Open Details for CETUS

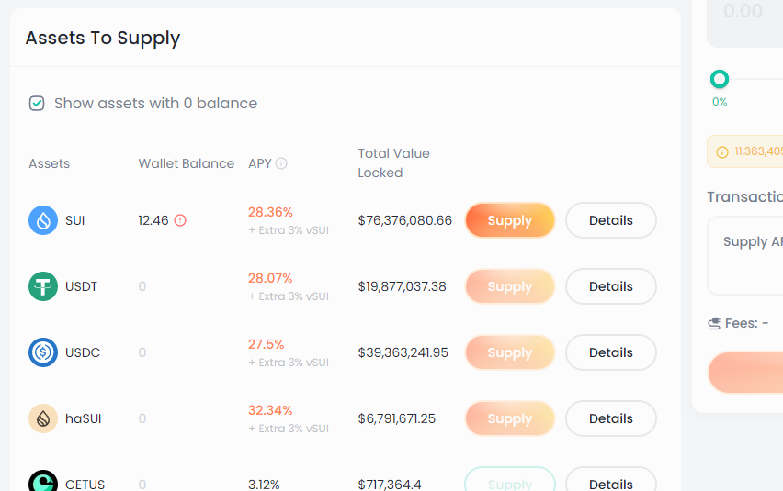[x=611, y=480]
